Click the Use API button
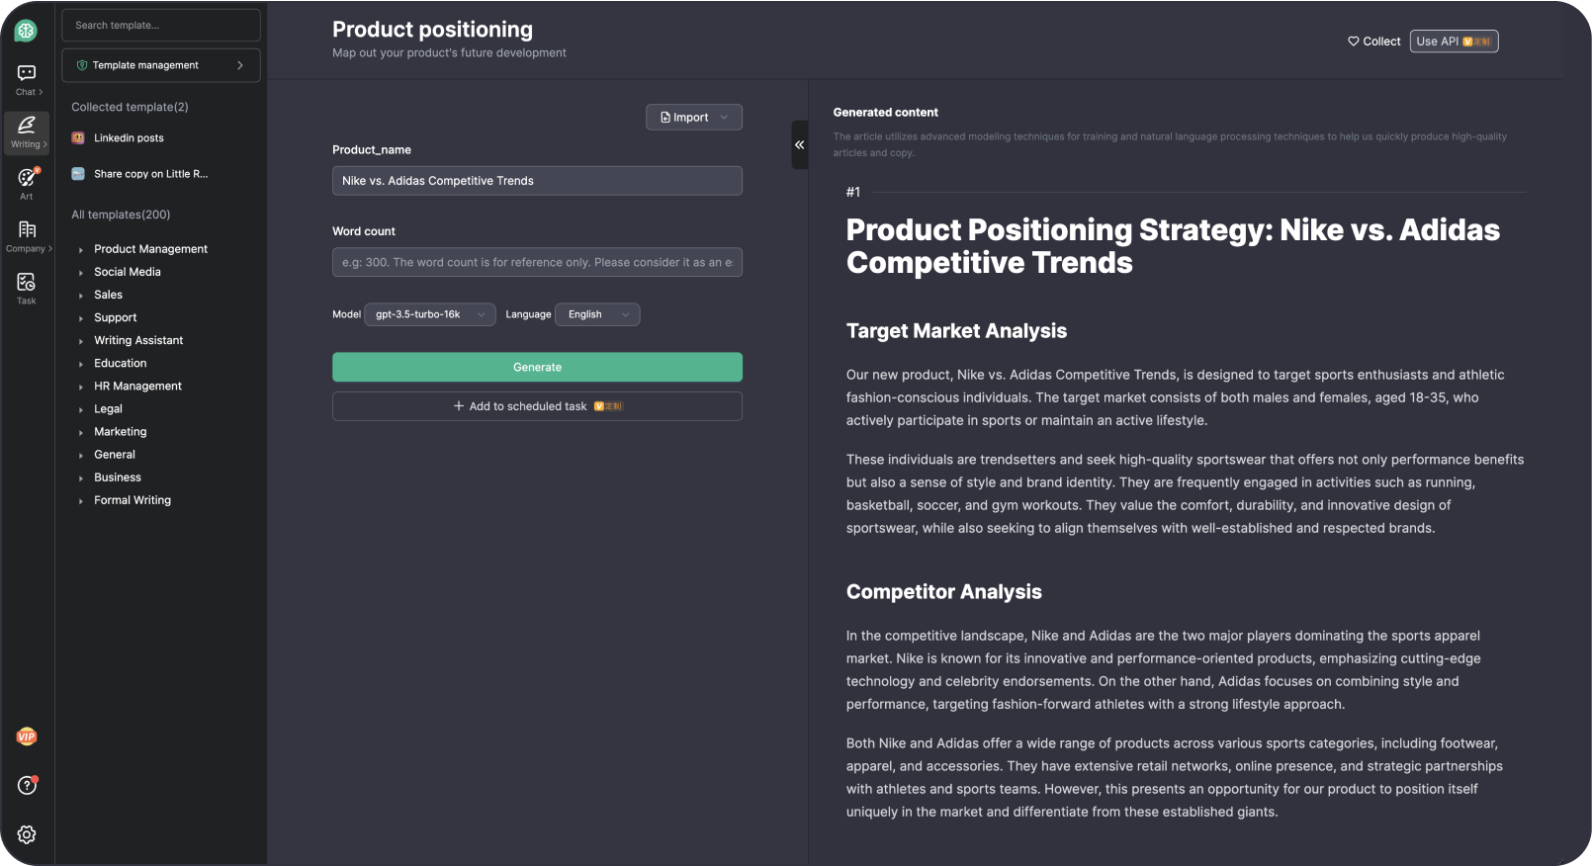 pyautogui.click(x=1454, y=42)
